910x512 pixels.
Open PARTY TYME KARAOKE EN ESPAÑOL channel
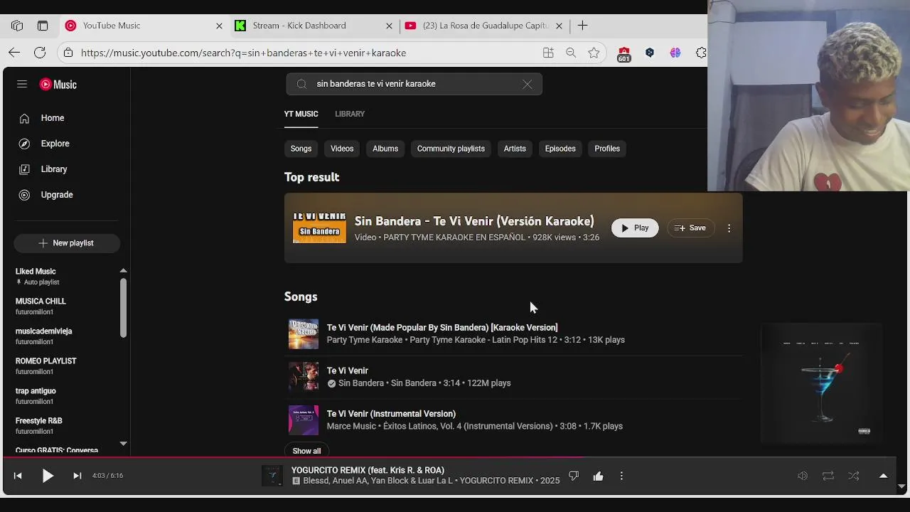coord(454,238)
